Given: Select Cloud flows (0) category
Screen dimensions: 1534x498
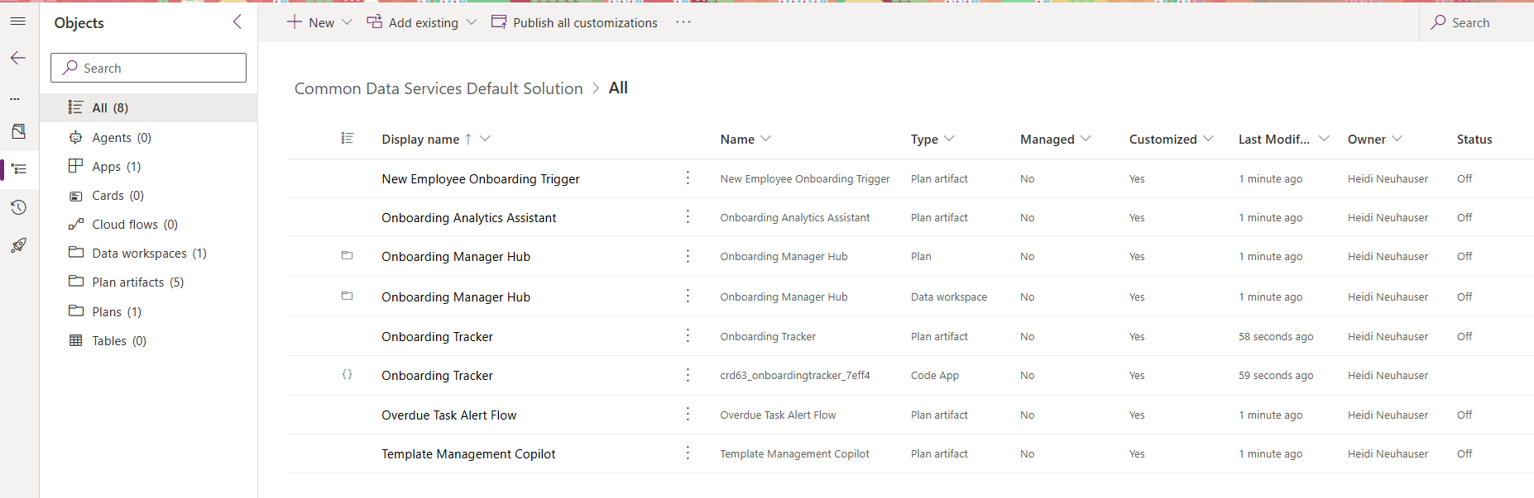Looking at the screenshot, I should 134,225.
